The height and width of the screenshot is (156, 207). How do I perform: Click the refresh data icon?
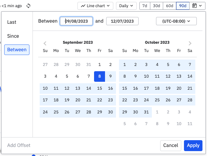(x=28, y=6)
